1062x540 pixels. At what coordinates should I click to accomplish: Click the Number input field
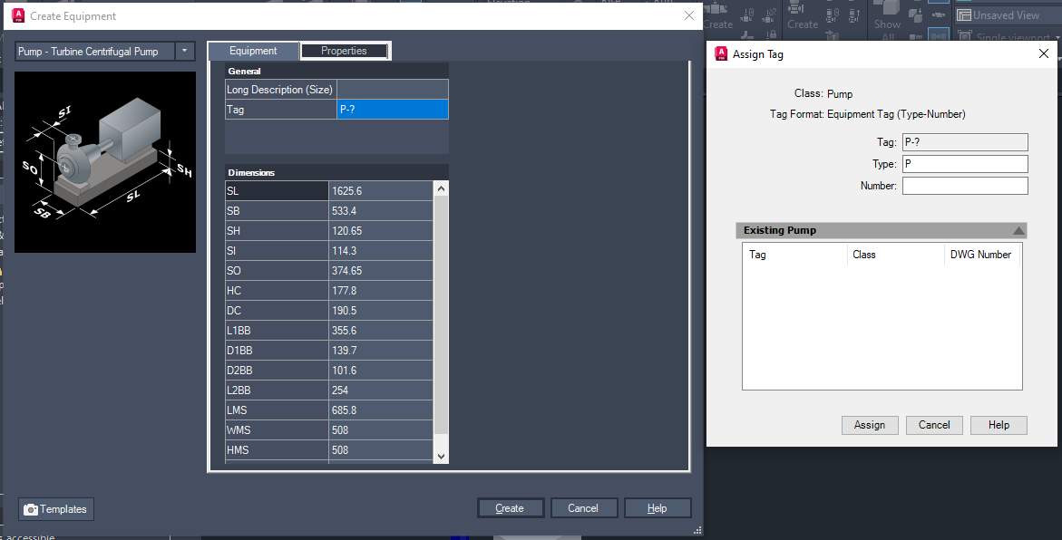pos(964,185)
